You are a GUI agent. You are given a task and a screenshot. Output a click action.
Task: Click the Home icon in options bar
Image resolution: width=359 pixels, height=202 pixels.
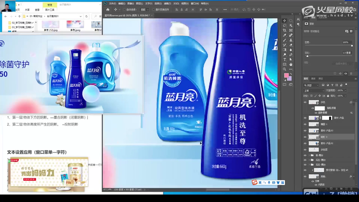[108, 9]
